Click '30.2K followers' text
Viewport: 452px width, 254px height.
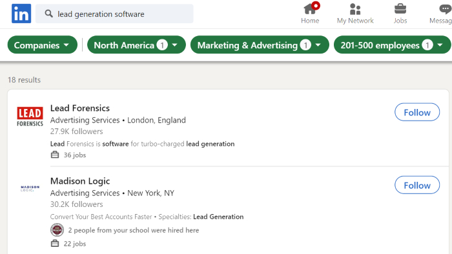click(x=76, y=204)
